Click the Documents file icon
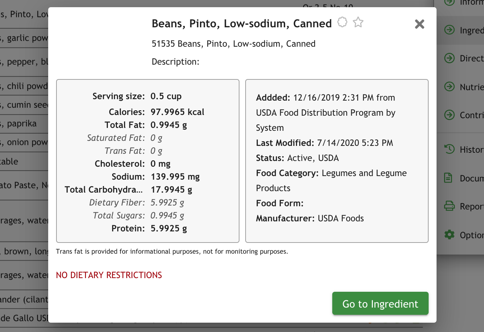 tap(448, 178)
